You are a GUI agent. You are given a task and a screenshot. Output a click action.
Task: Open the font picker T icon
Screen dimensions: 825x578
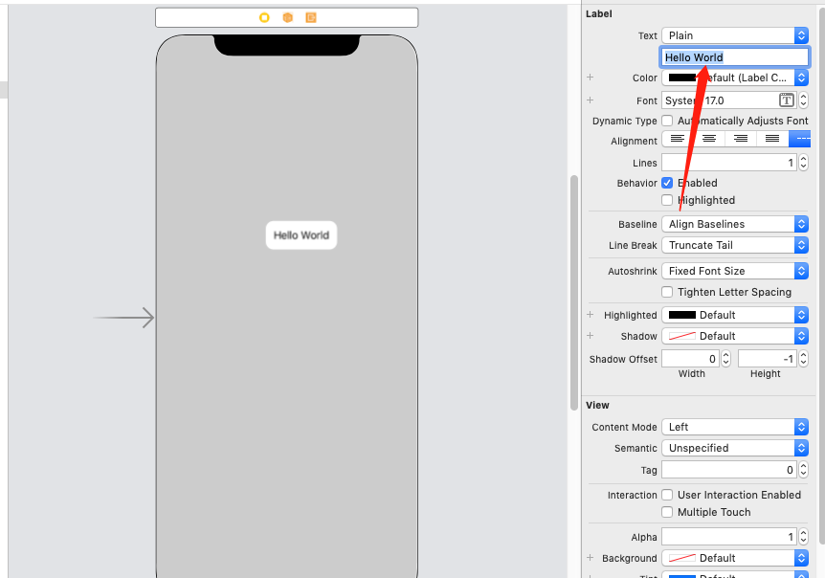786,100
